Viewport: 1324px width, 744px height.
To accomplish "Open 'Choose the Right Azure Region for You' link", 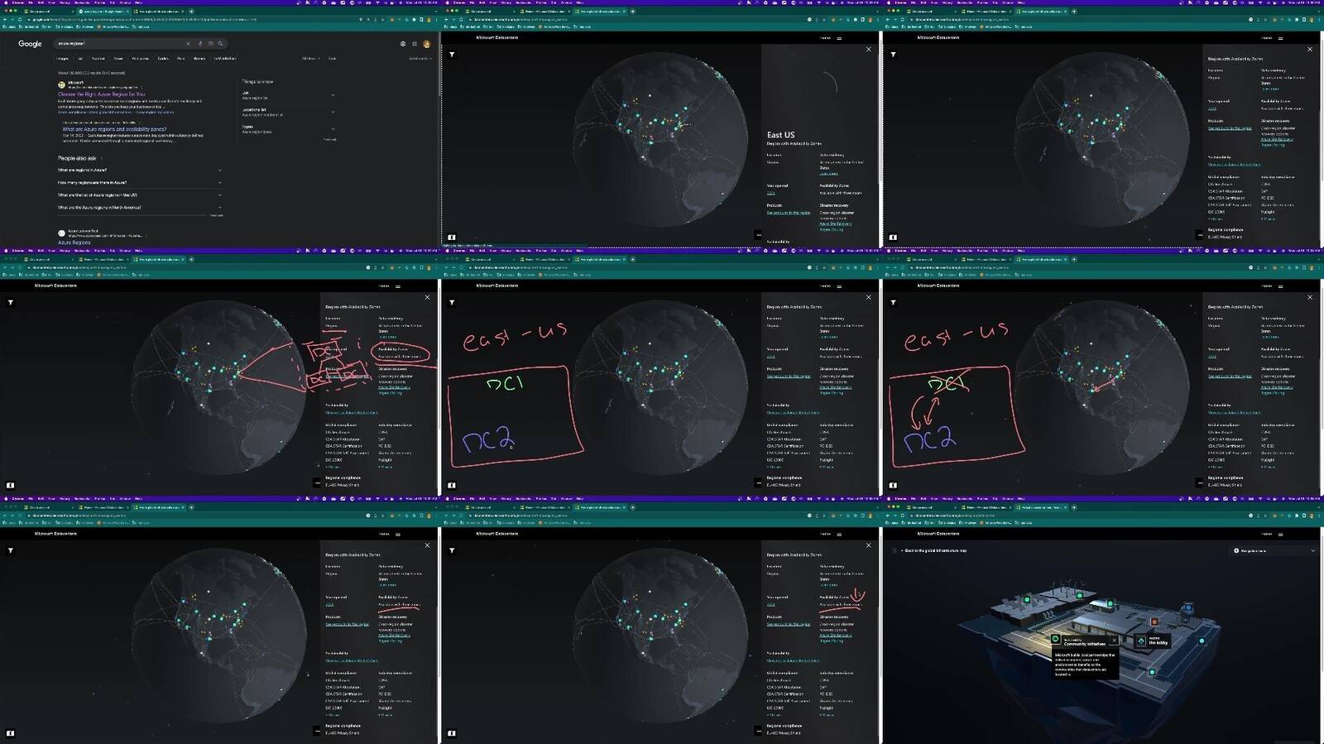I will coord(101,94).
